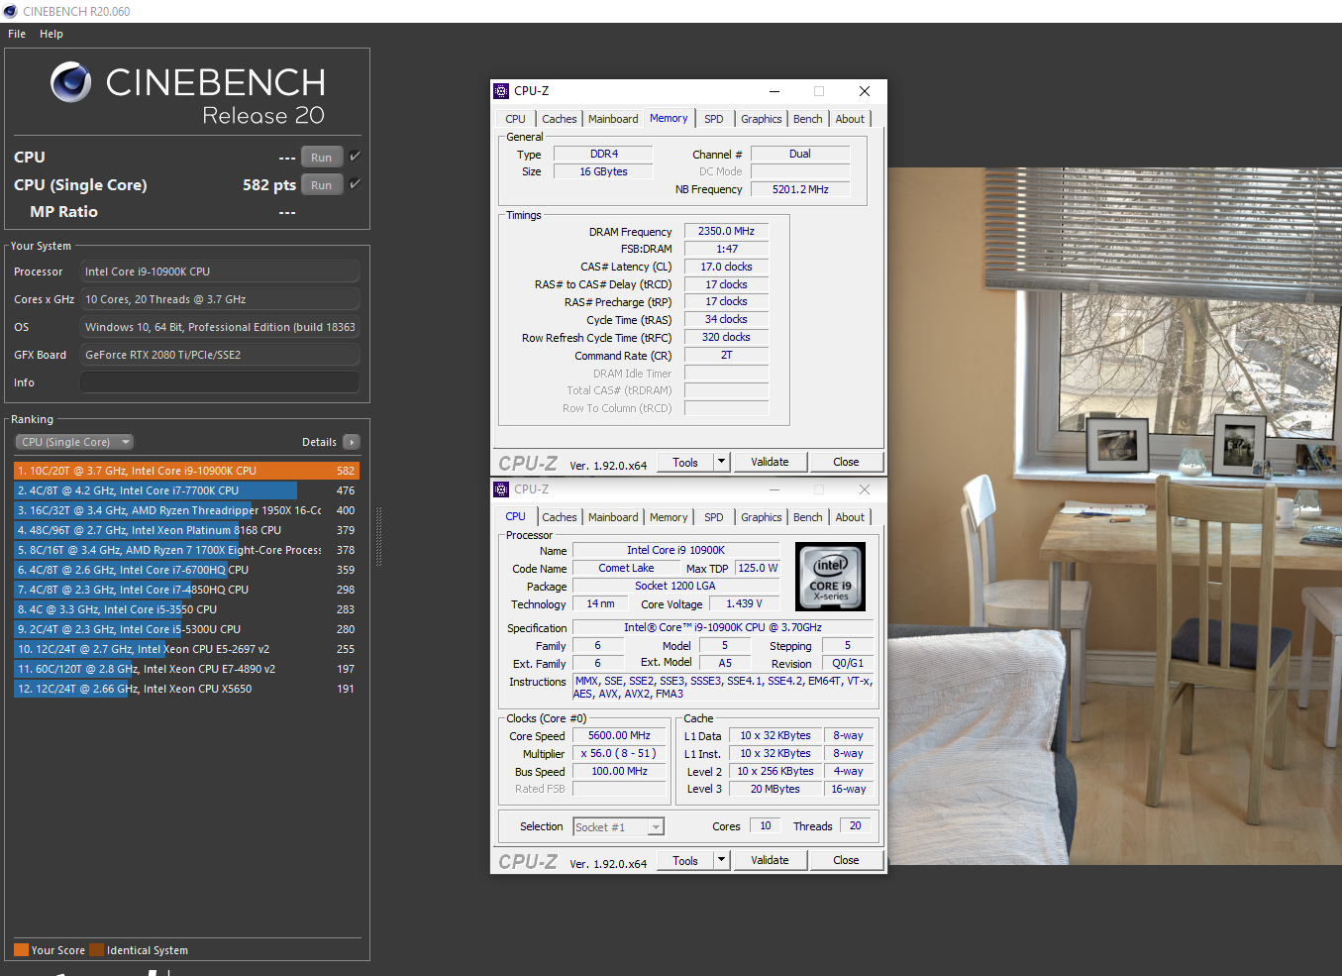Select ranking row Xeon CPU E7-4890 v2
The image size is (1342, 976).
pos(186,669)
